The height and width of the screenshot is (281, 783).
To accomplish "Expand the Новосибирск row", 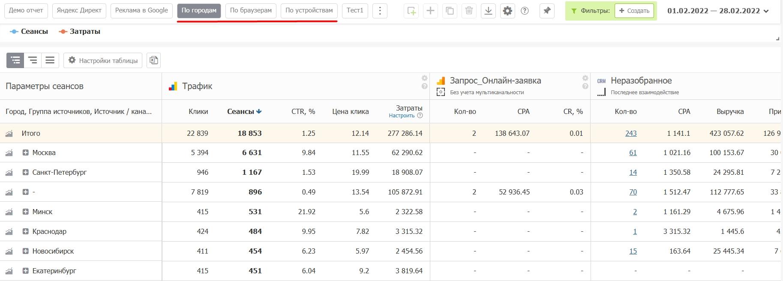I will [x=26, y=251].
